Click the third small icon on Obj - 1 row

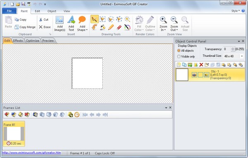click(206, 75)
